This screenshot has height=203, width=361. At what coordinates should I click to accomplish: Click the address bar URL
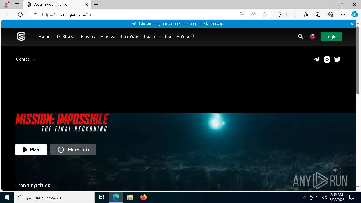(x=66, y=14)
